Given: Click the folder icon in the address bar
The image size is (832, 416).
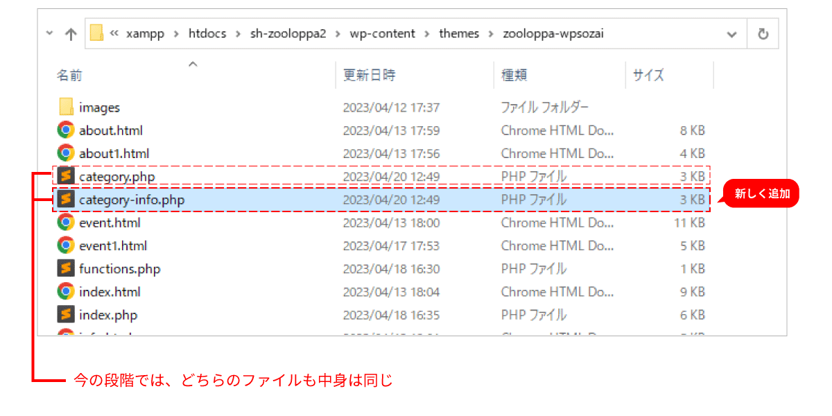Looking at the screenshot, I should (96, 33).
